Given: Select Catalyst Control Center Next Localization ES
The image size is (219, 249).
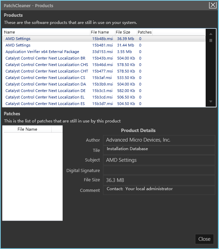Looking at the screenshot, I should click(x=104, y=104).
